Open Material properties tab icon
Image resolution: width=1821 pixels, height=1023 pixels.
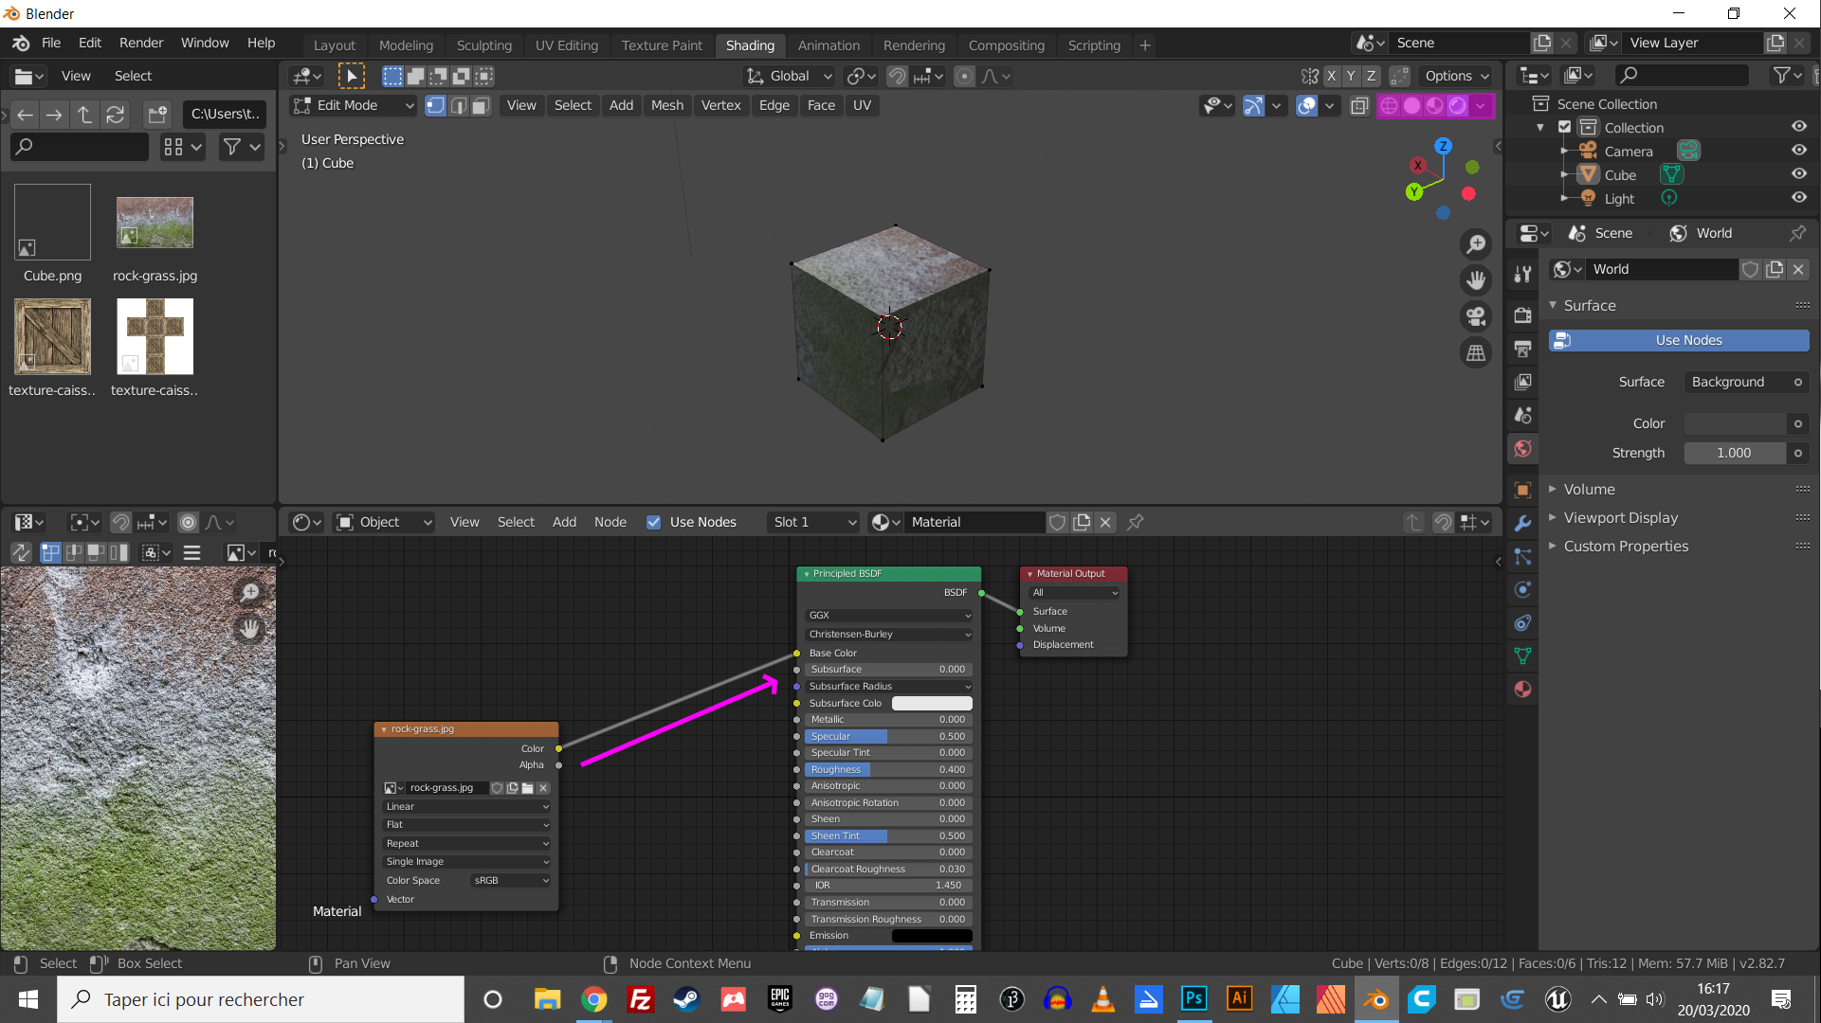coord(1523,690)
